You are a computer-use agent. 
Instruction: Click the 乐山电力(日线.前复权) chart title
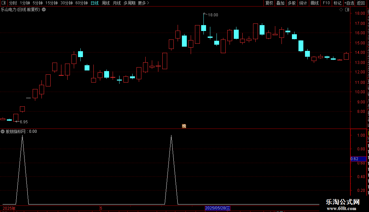21,10
